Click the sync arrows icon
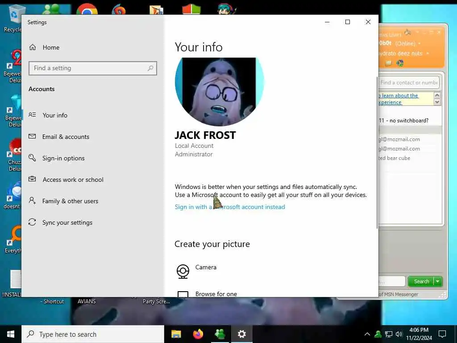Screen dimensions: 457x343 32,222
